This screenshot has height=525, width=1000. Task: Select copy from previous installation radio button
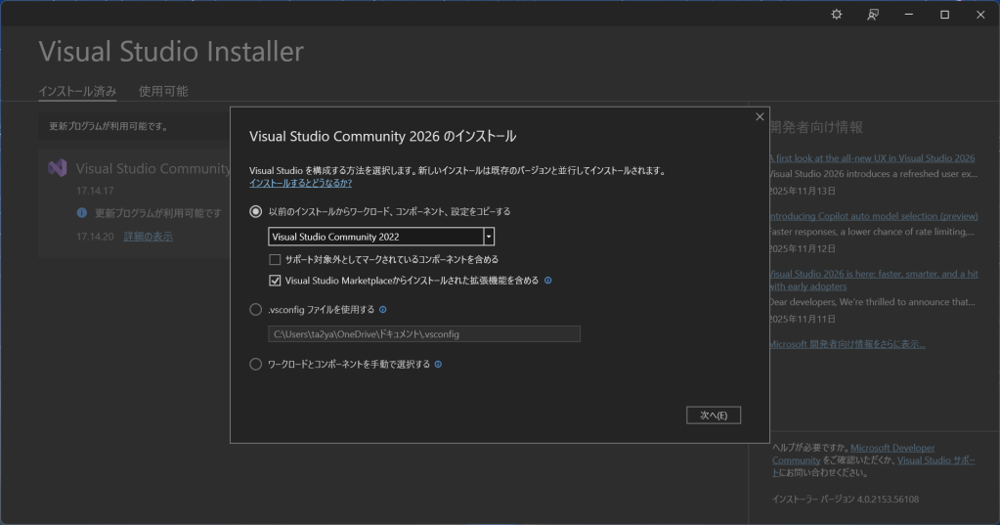pyautogui.click(x=256, y=211)
